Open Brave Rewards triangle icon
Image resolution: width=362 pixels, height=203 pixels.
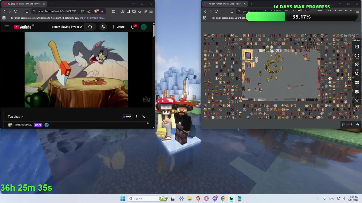point(102,11)
